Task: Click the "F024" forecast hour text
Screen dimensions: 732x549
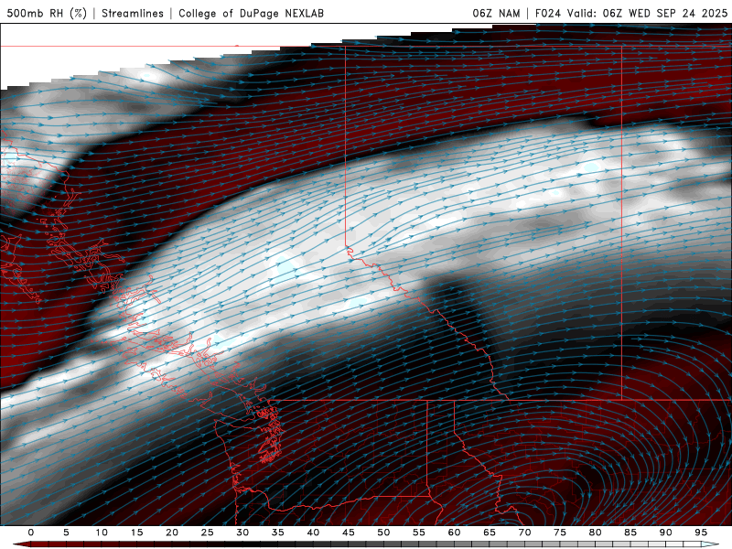Action: point(547,13)
